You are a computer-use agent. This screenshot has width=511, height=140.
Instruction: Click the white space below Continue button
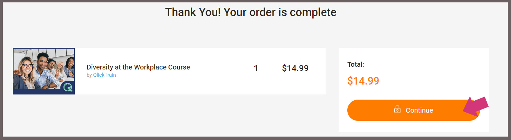coord(414,126)
